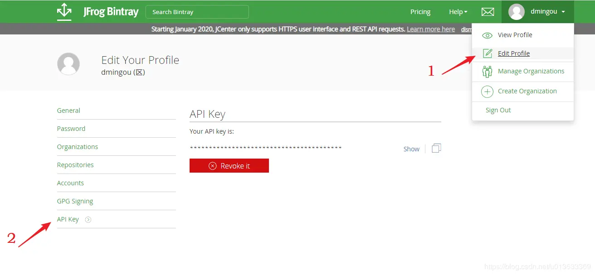The height and width of the screenshot is (275, 595).
Task: Expand the dmingou account dropdown arrow
Action: [x=563, y=12]
